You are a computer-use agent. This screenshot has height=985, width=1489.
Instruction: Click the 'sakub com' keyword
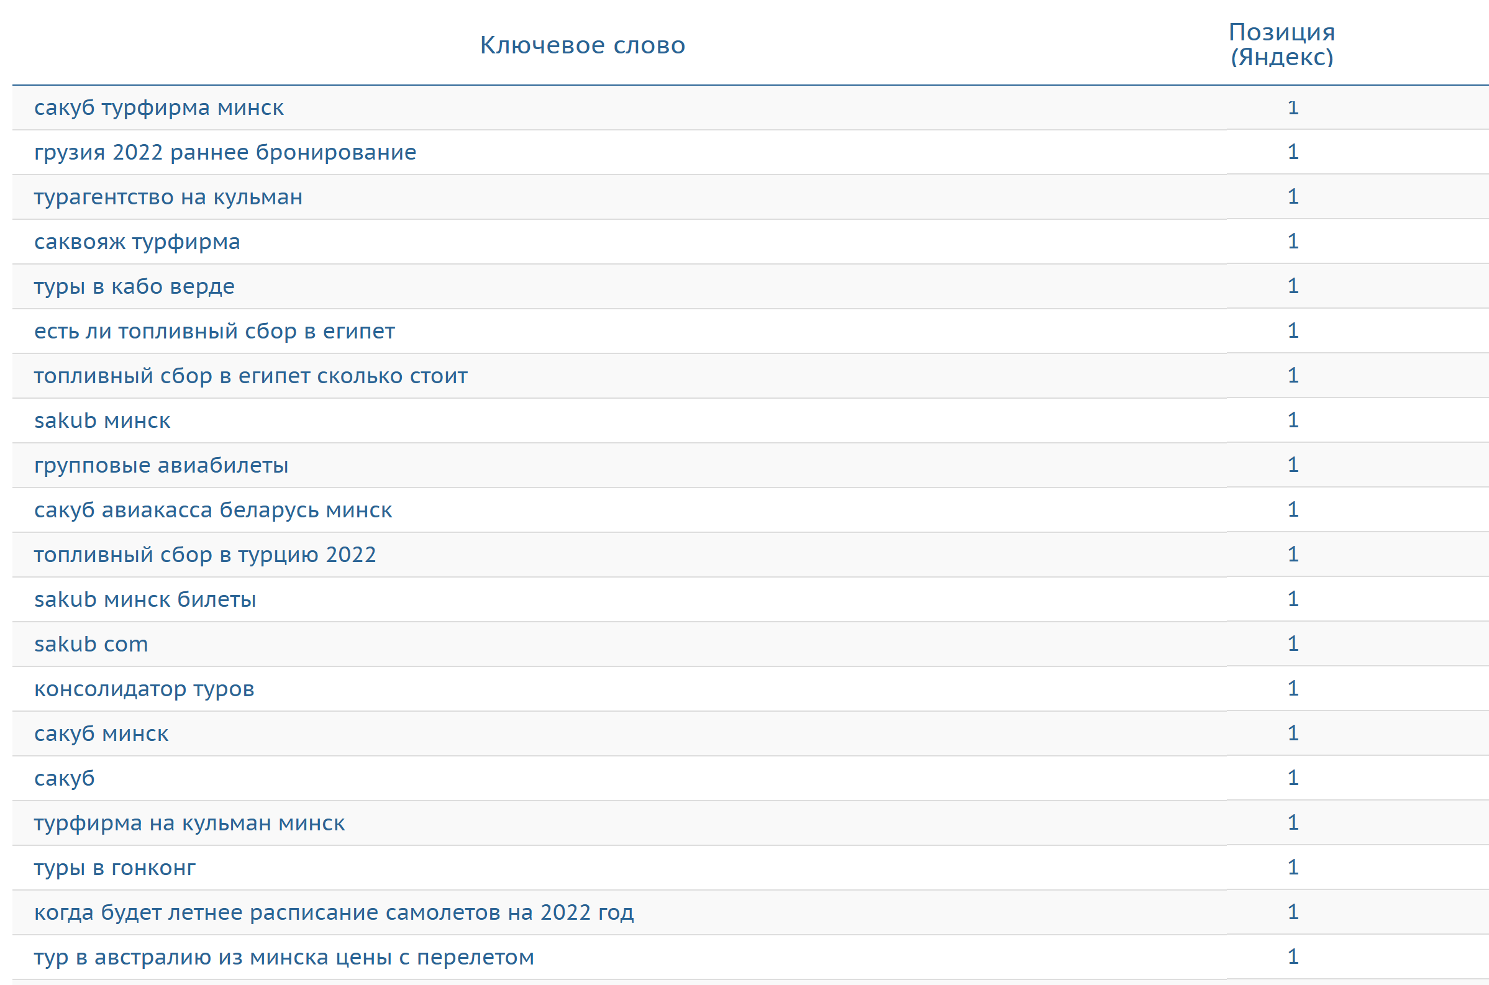[91, 644]
